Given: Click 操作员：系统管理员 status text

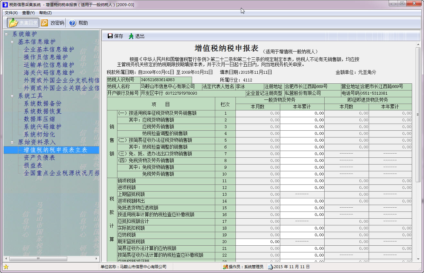Looking at the screenshot, I should click(246, 267).
